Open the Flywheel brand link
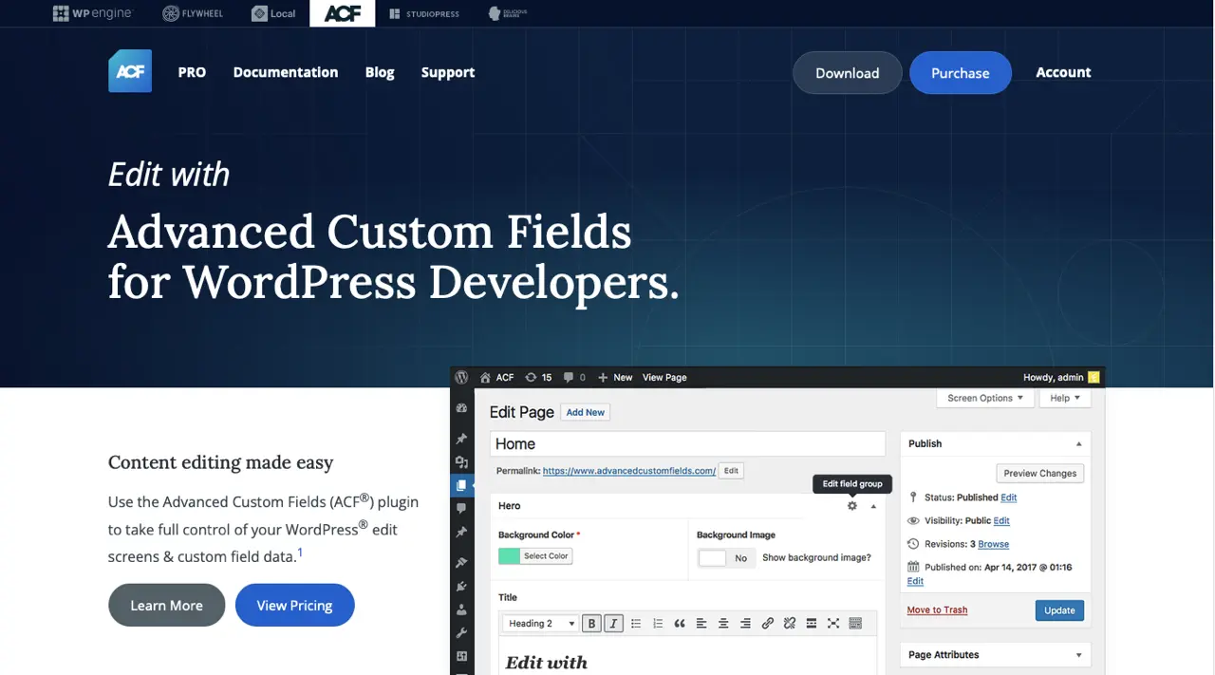 point(195,13)
